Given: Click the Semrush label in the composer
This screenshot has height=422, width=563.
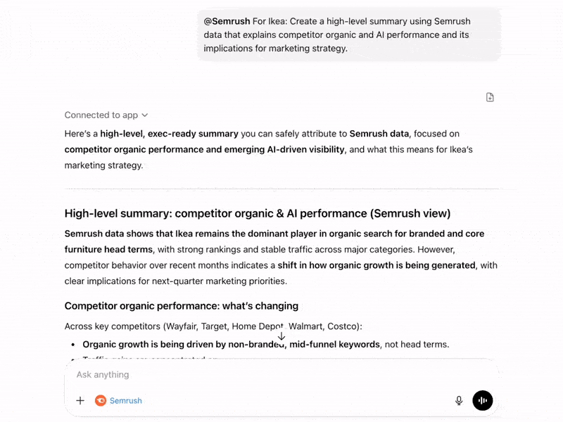Looking at the screenshot, I should point(125,400).
